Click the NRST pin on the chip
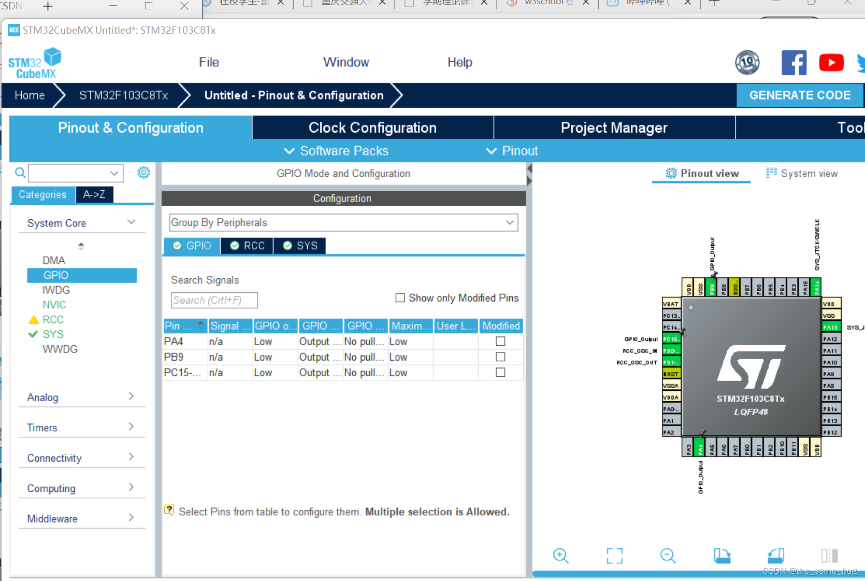 click(672, 374)
